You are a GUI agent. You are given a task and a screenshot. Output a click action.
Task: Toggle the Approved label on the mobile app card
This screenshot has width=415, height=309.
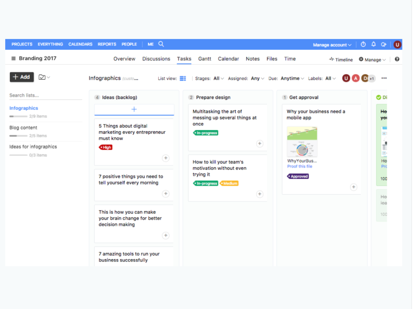(298, 176)
